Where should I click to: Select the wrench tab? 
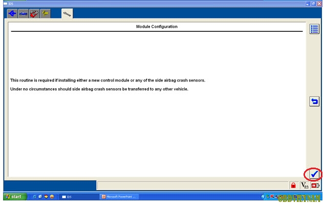(x=67, y=14)
